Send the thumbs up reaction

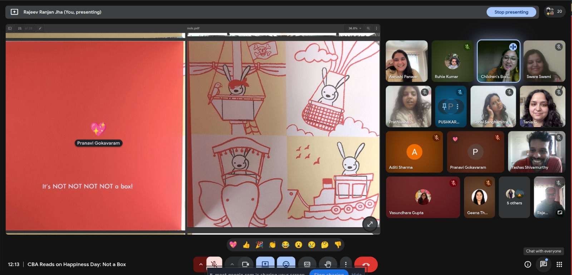(x=246, y=245)
